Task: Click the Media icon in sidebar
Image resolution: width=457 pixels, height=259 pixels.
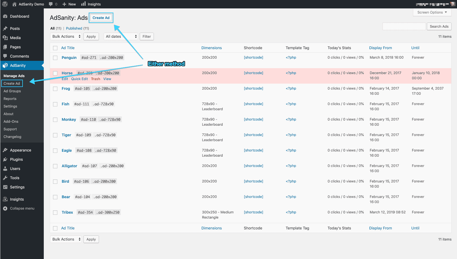Action: click(5, 38)
